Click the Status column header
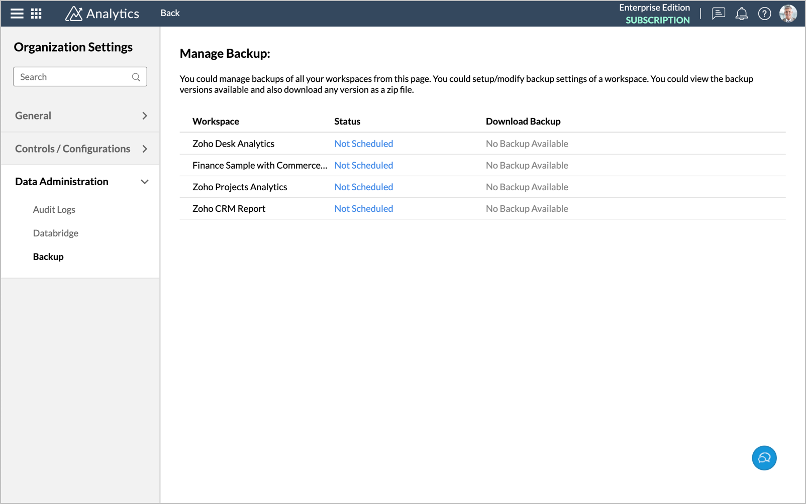The image size is (806, 504). (x=347, y=121)
